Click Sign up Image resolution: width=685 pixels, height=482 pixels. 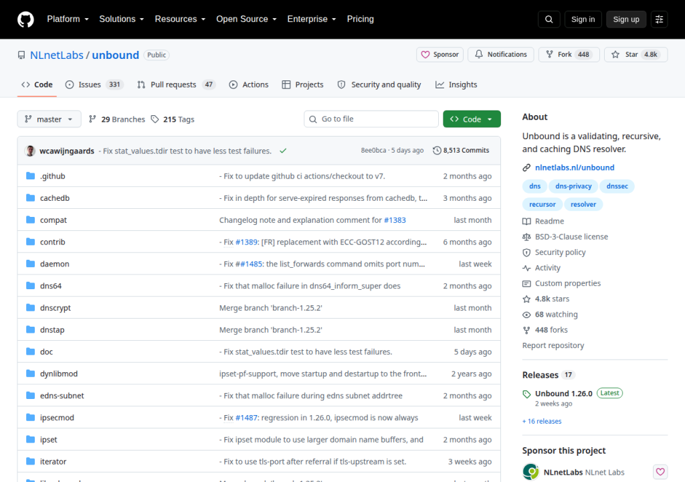[x=626, y=19]
